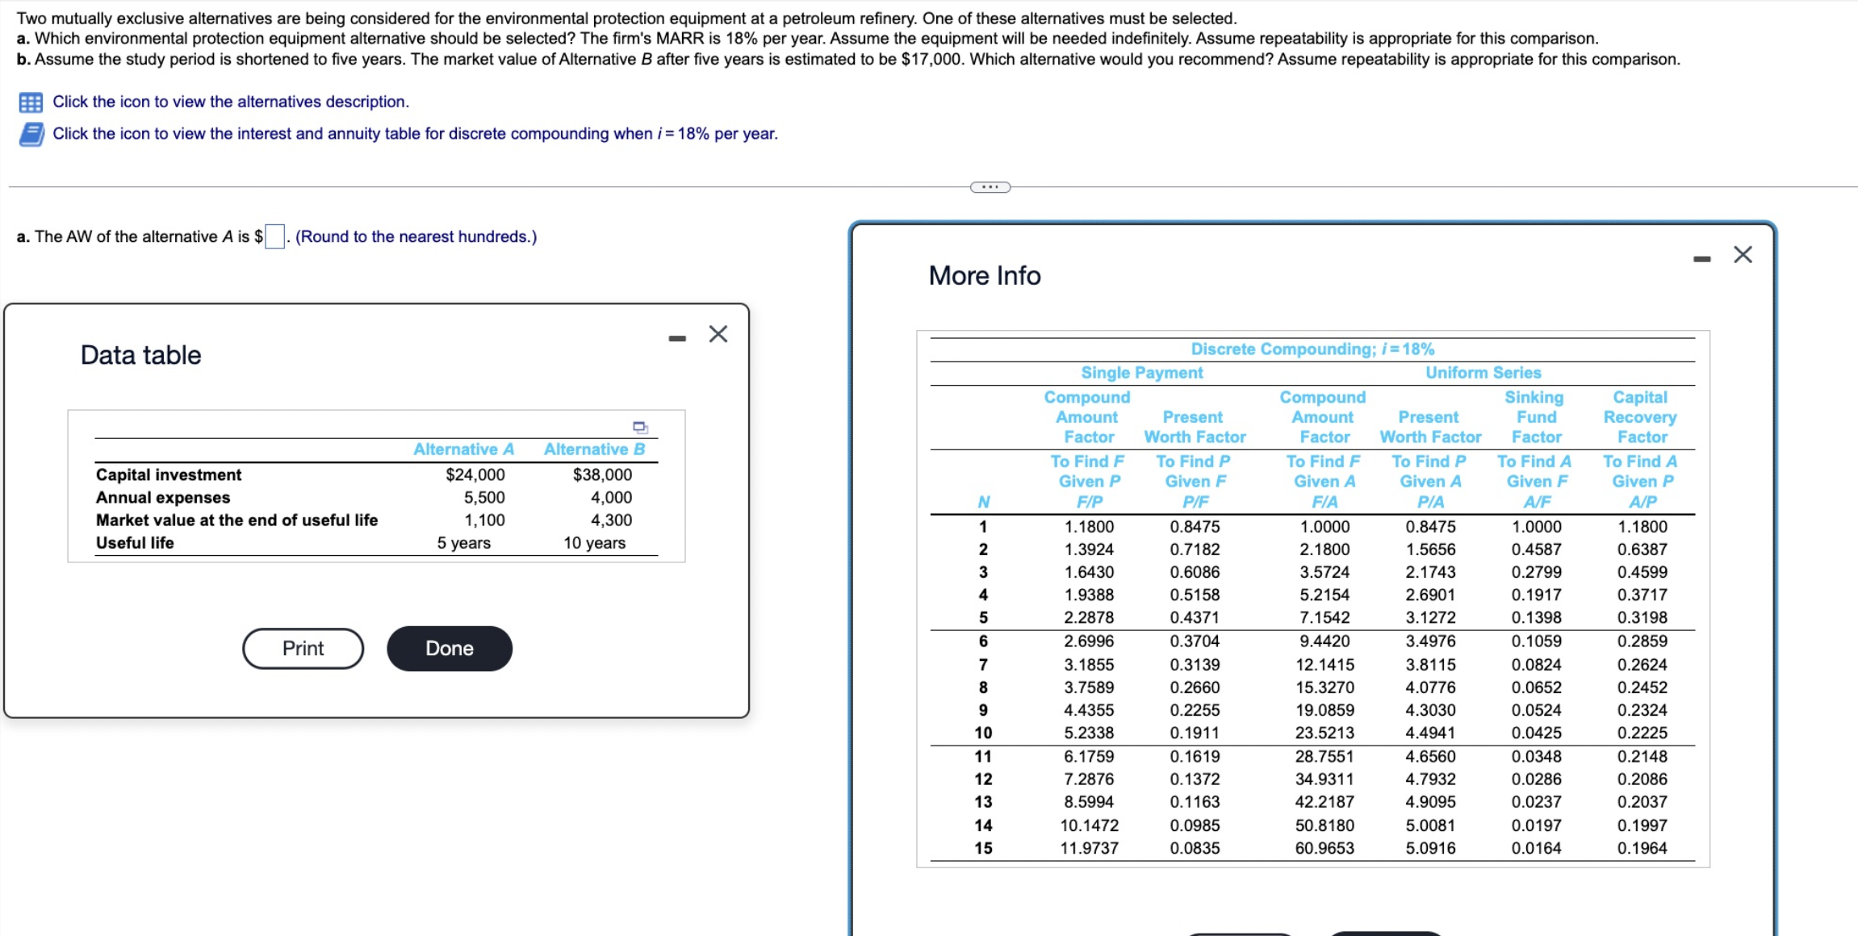Expand the ellipsis divider handle
The width and height of the screenshot is (1858, 936).
point(990,187)
